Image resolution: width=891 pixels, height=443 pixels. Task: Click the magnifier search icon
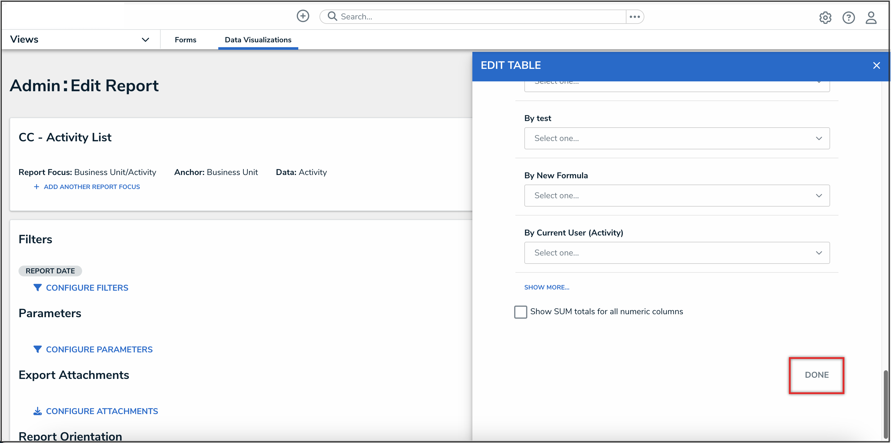coord(332,16)
